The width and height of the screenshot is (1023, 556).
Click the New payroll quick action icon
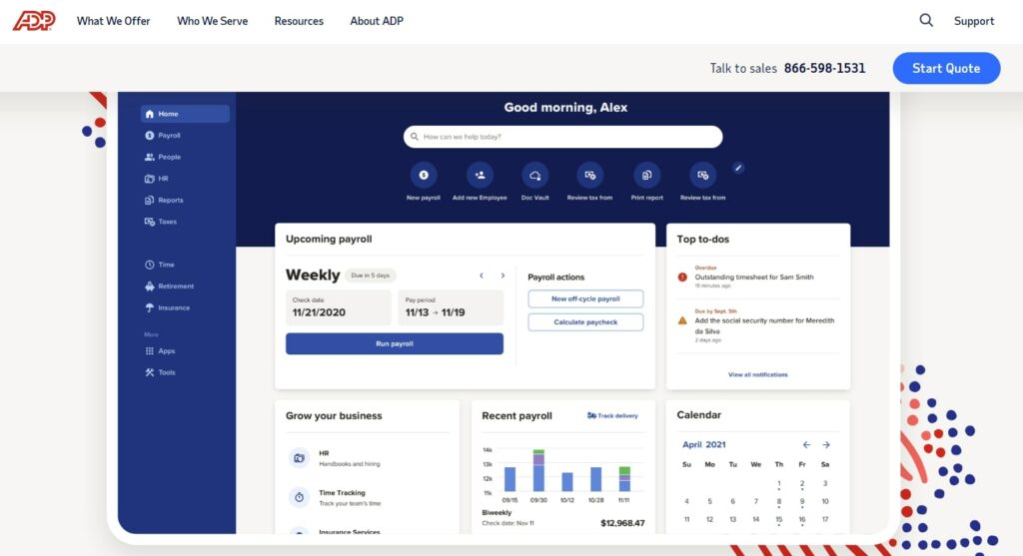[424, 175]
